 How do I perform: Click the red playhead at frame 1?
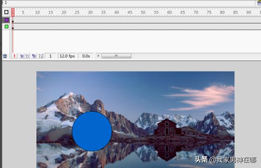pyautogui.click(x=13, y=12)
